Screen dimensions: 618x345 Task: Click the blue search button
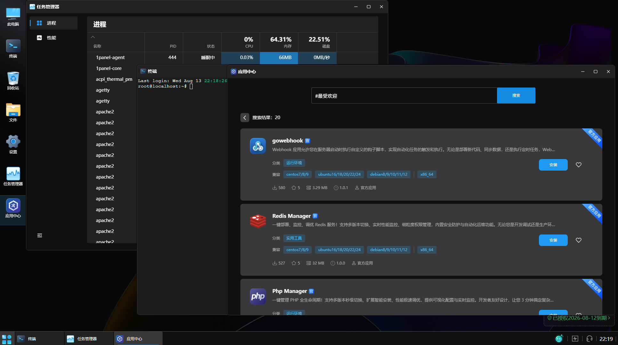[516, 96]
